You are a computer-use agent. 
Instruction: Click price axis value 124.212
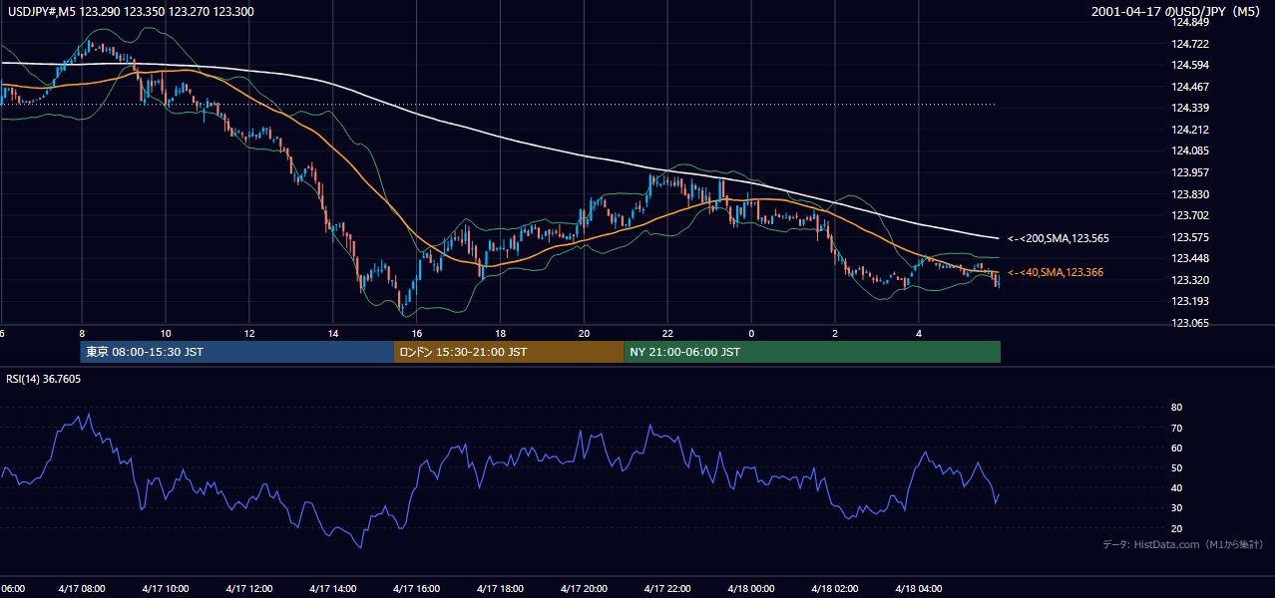[x=1189, y=130]
